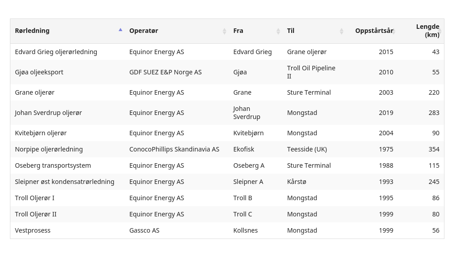Select the Gjøa oljeeksport row
The height and width of the screenshot is (257, 463).
pyautogui.click(x=227, y=72)
